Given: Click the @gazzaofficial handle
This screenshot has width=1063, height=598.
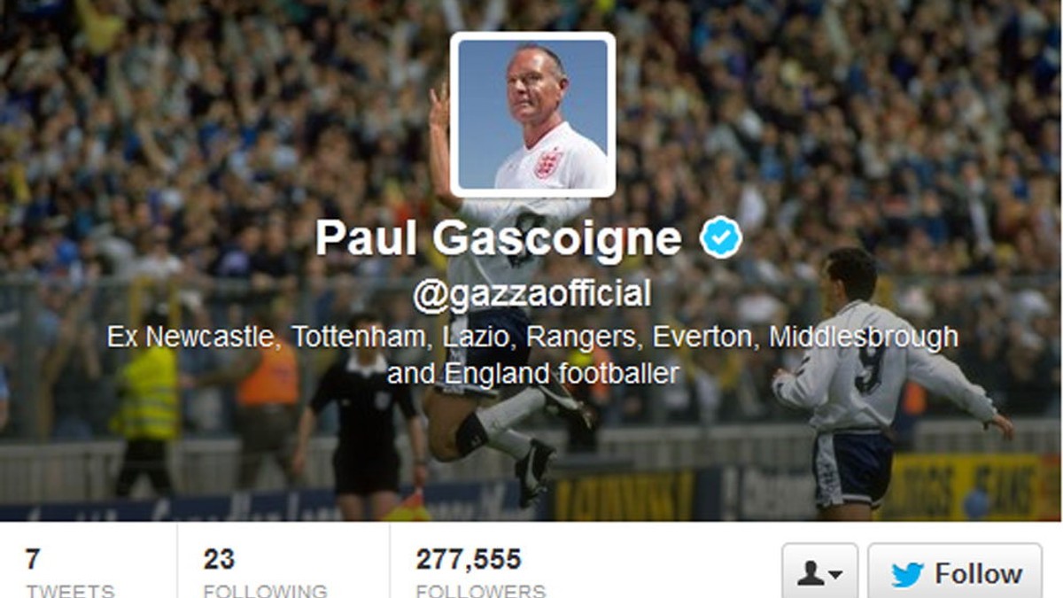Looking at the screenshot, I should pos(531,294).
